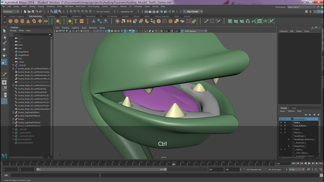Switch to the Rigging shelf tab
The image size is (324, 182).
[64, 16]
